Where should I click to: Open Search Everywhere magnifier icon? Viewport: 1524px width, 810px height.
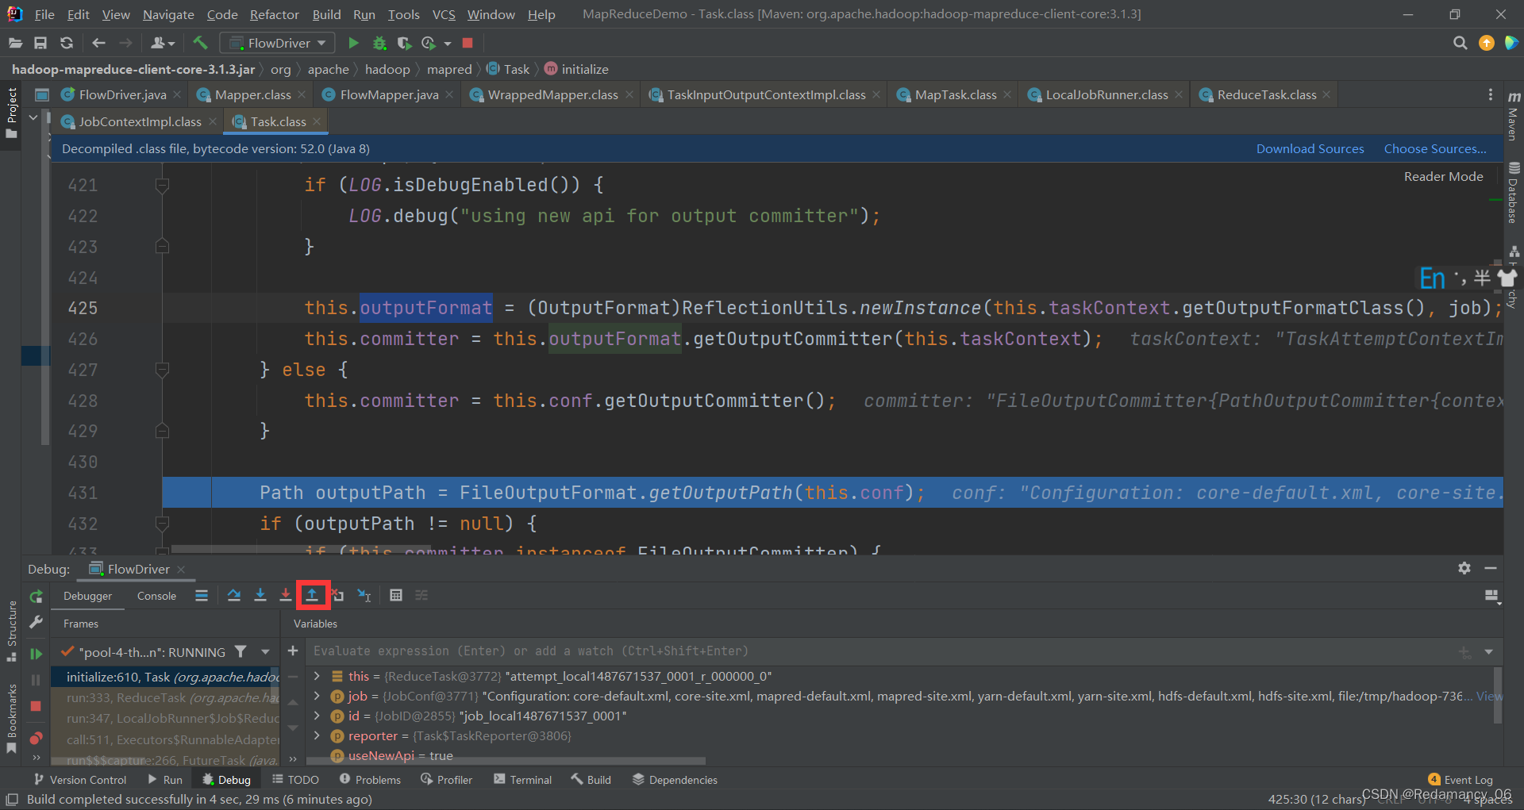(1460, 43)
